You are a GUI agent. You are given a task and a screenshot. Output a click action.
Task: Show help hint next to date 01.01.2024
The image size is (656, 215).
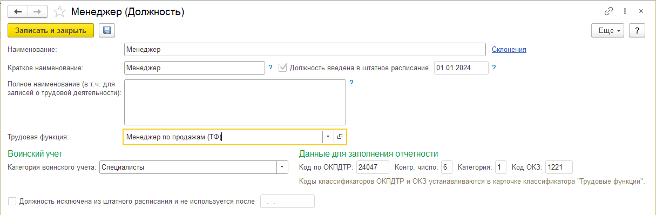tap(493, 68)
